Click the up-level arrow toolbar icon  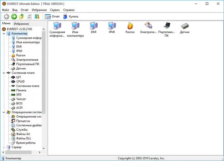click(22, 17)
